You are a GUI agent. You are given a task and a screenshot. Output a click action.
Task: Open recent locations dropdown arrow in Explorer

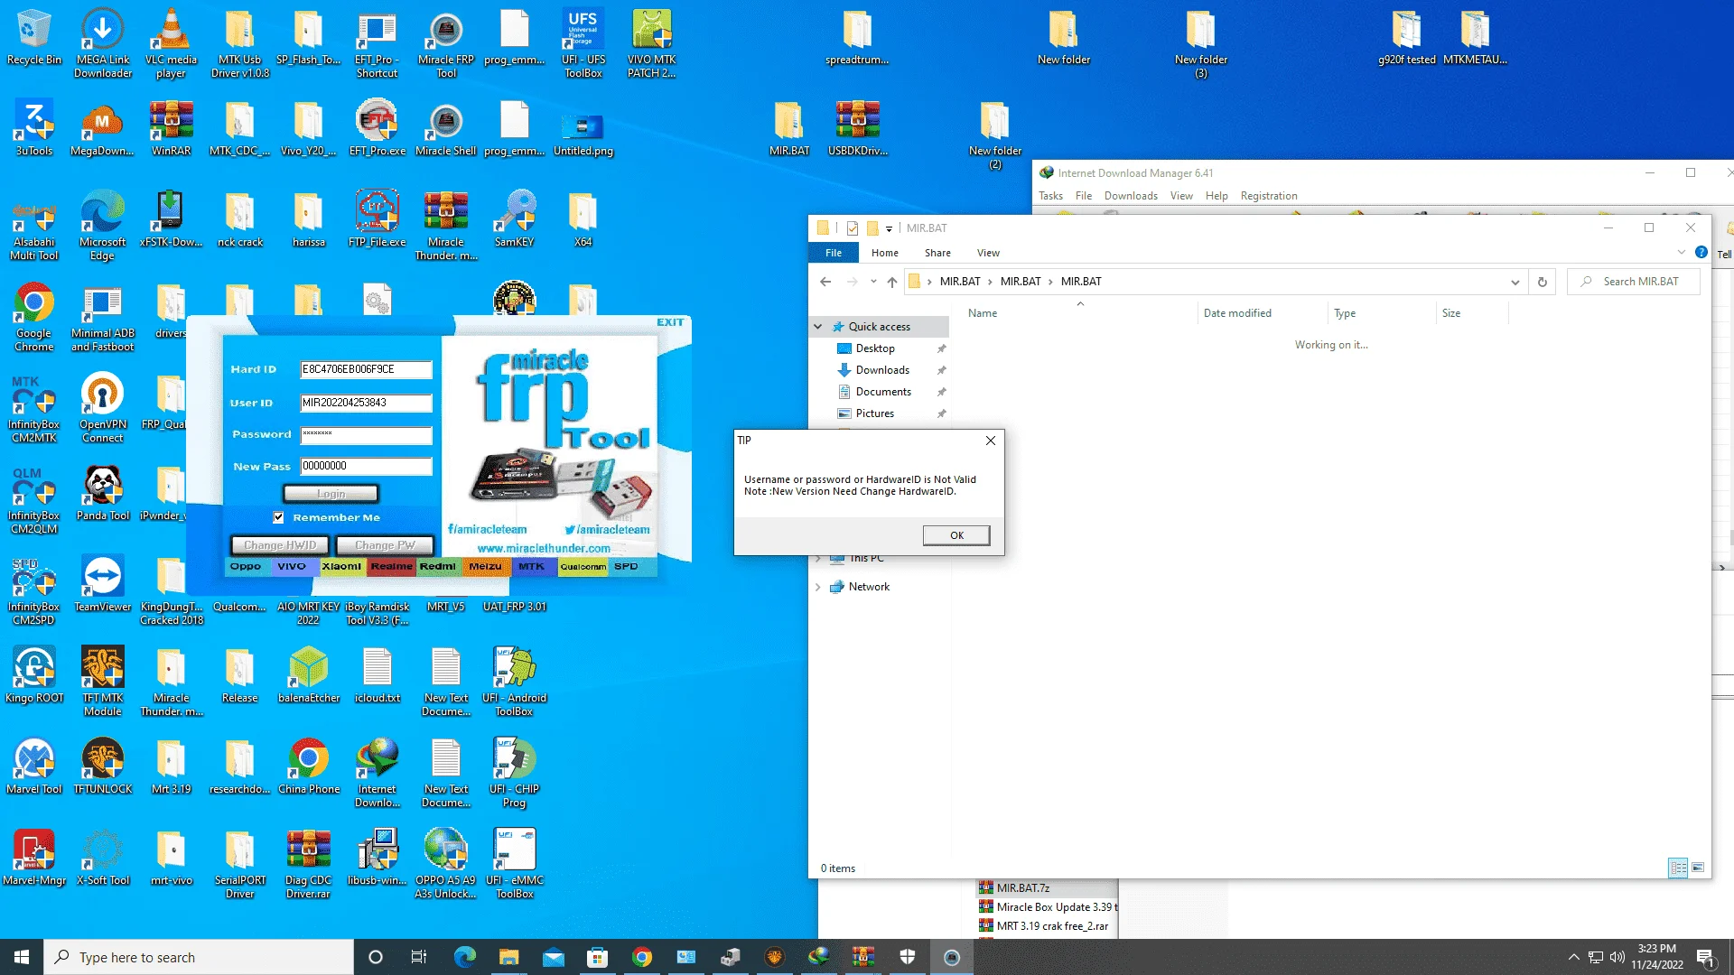click(x=873, y=282)
